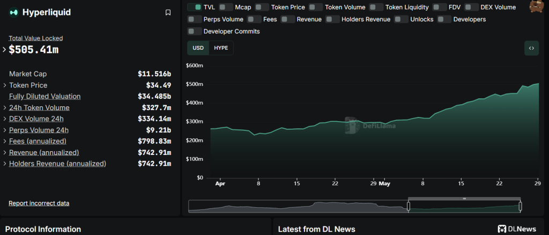
Task: Switch chart denomination to HYPE
Action: 221,48
